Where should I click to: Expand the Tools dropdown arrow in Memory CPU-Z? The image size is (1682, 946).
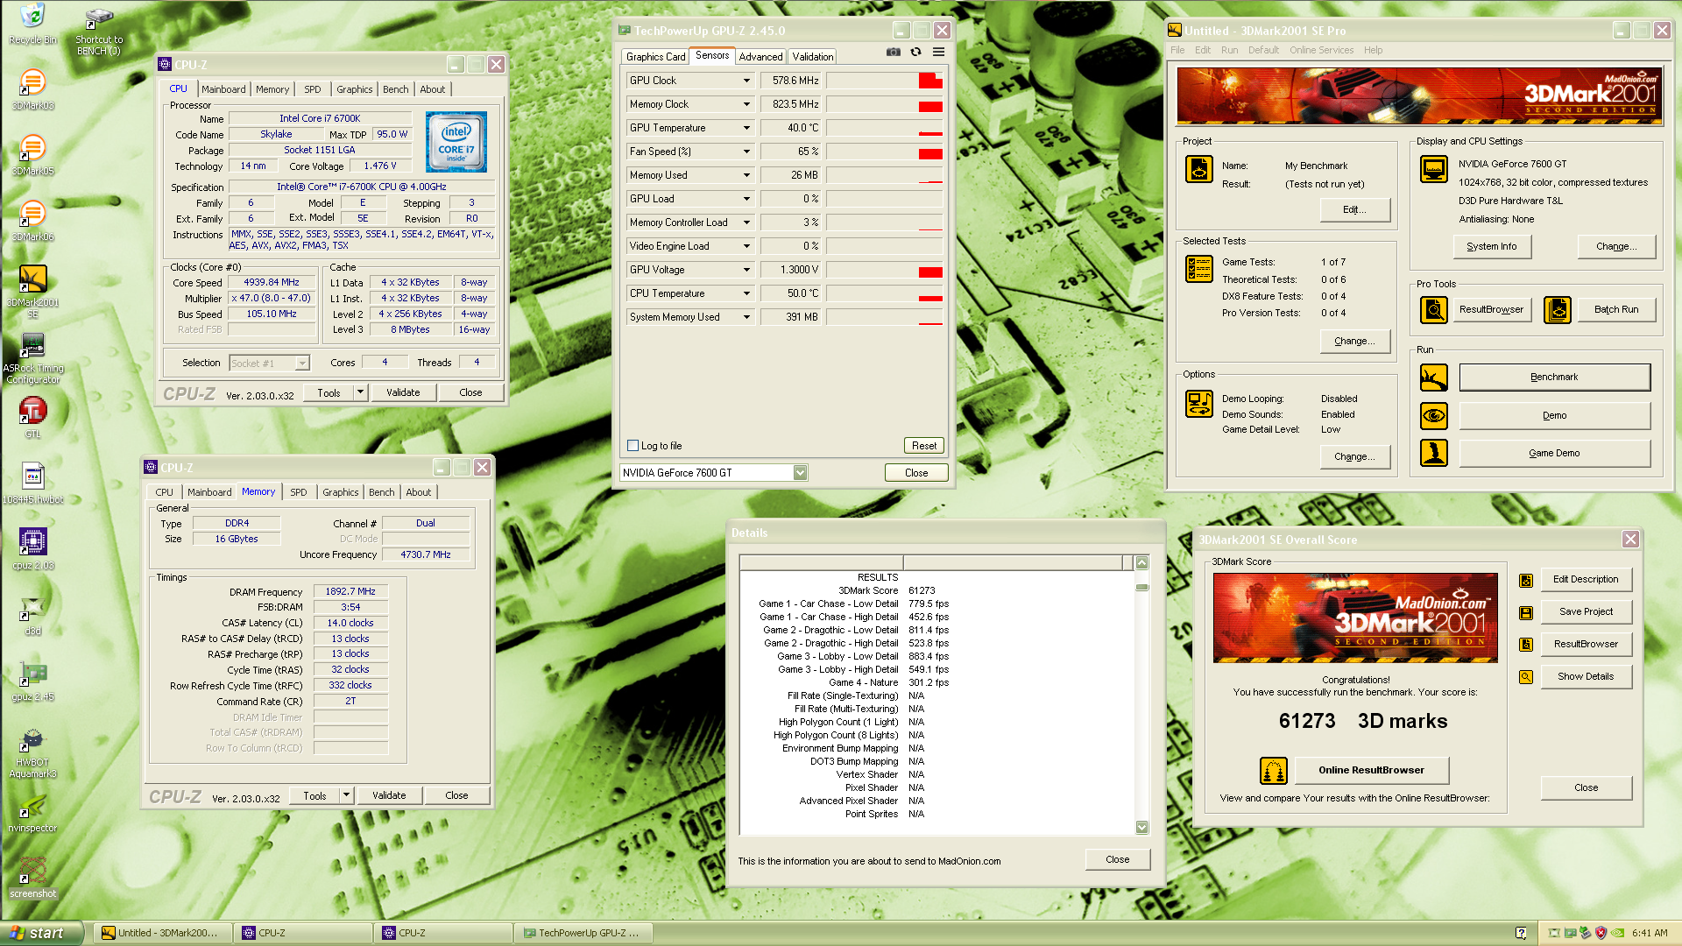tap(346, 795)
